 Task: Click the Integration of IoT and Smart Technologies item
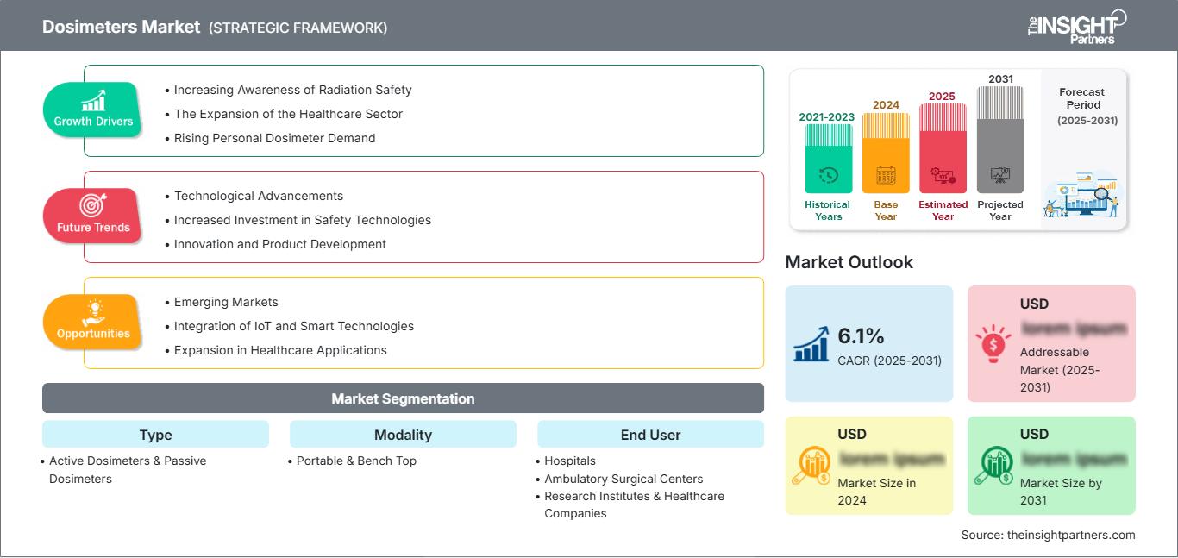pyautogui.click(x=293, y=326)
